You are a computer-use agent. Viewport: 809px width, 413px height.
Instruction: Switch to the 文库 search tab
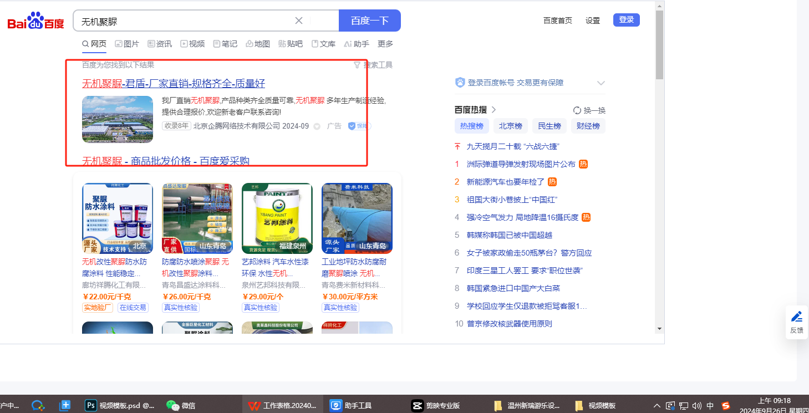(323, 44)
